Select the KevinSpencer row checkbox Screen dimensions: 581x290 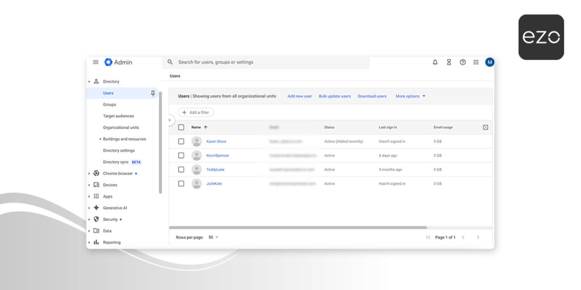point(181,155)
